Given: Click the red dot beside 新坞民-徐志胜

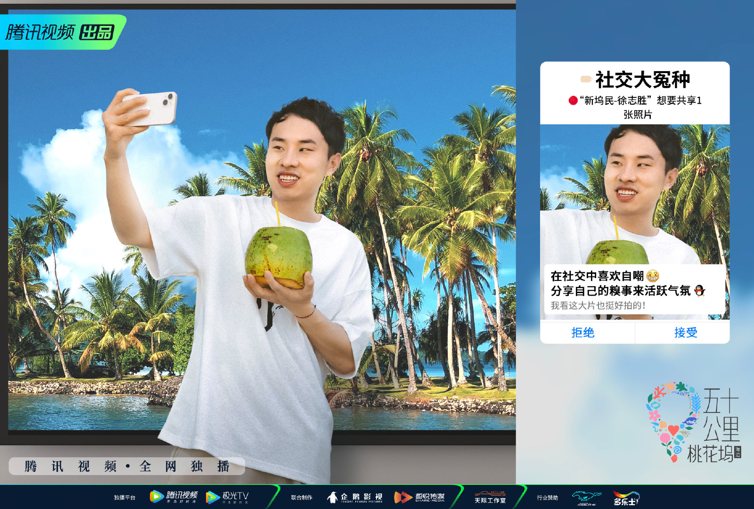Looking at the screenshot, I should point(573,100).
